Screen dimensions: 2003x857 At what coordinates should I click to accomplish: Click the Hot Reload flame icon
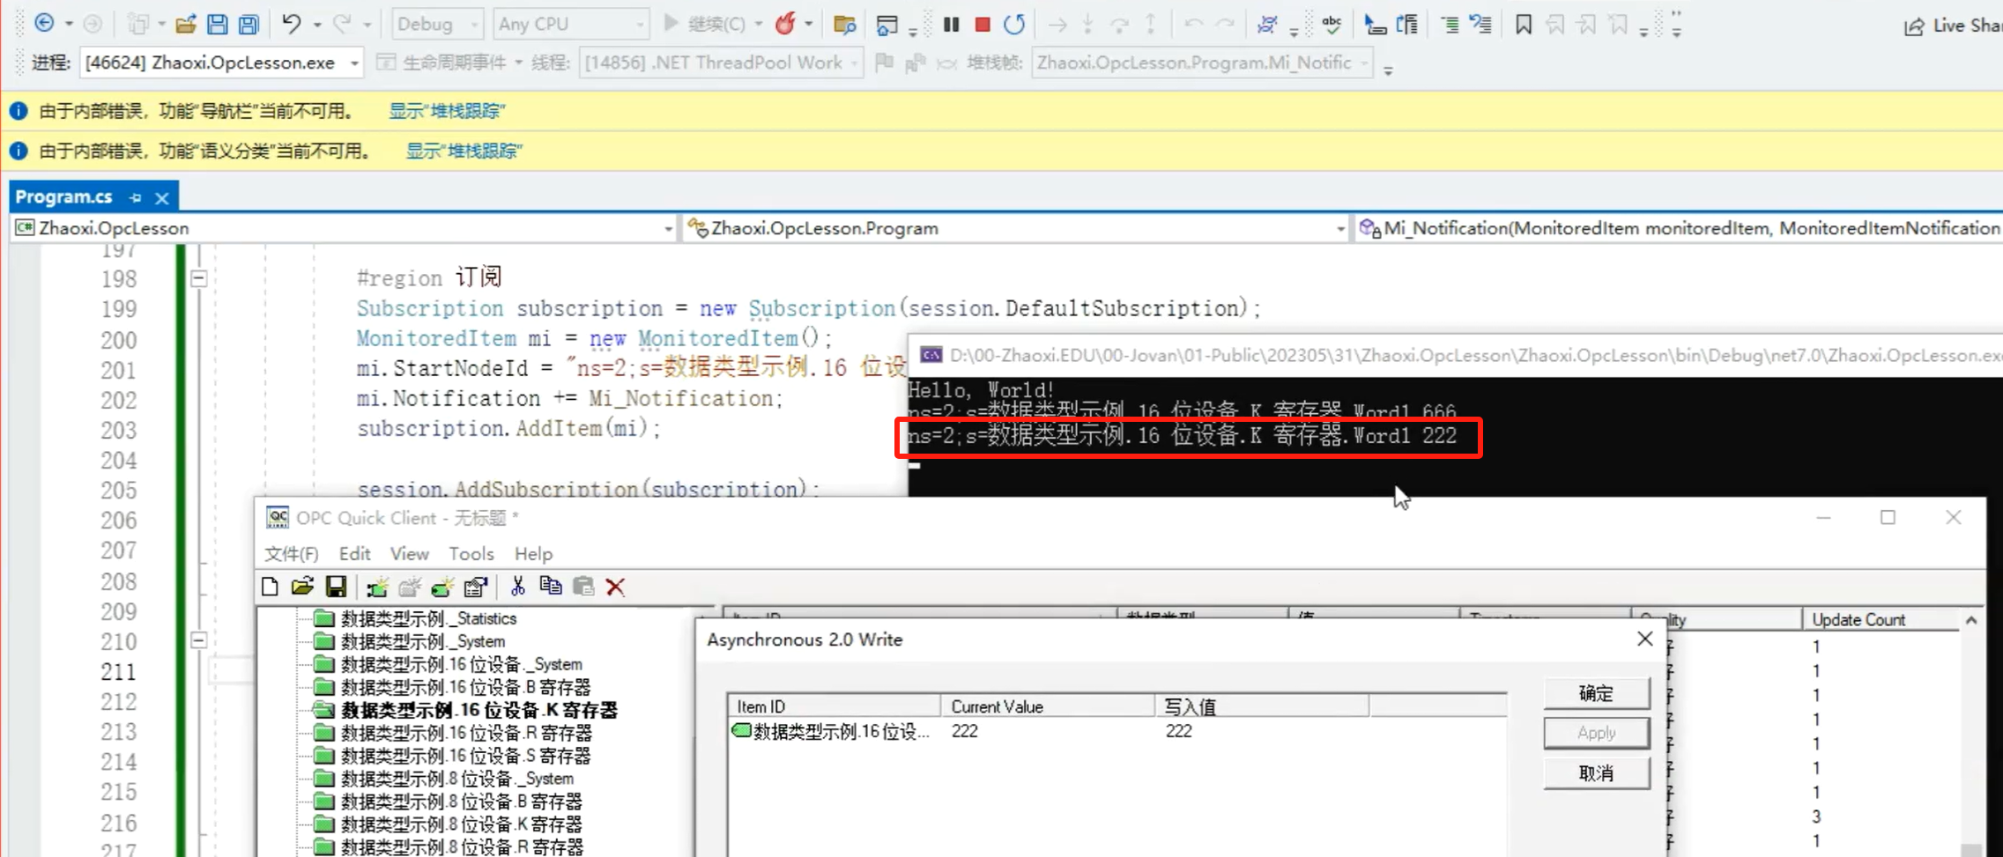click(784, 25)
